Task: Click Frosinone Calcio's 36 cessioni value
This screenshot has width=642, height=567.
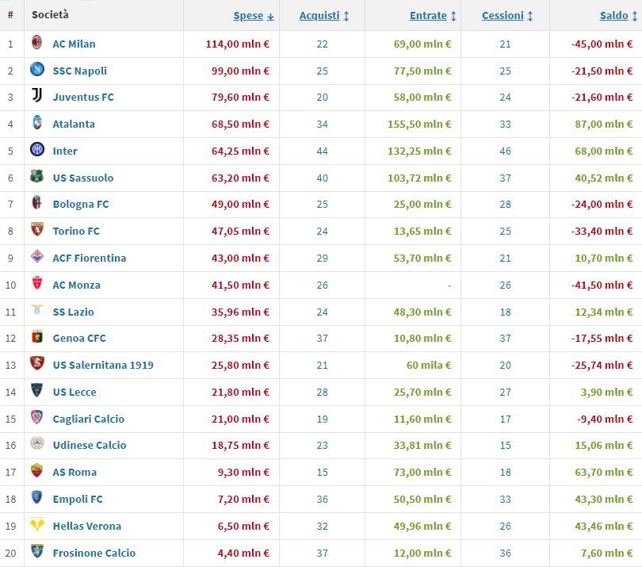Action: (x=505, y=553)
